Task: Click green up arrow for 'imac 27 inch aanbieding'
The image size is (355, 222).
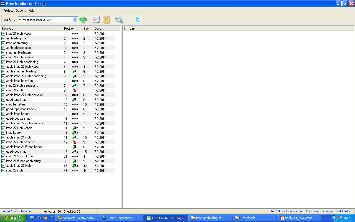Action: 74,85
